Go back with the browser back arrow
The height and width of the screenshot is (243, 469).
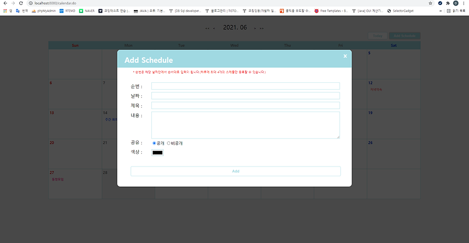[x=5, y=3]
